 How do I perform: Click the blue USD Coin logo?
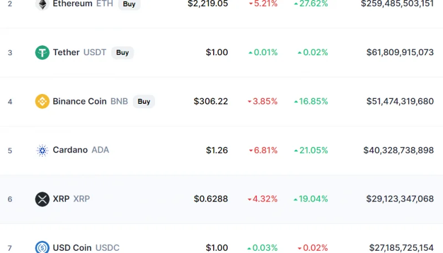pos(42,247)
